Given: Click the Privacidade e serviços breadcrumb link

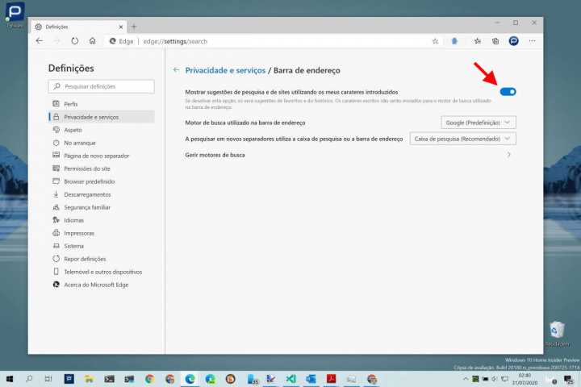Looking at the screenshot, I should coord(225,70).
